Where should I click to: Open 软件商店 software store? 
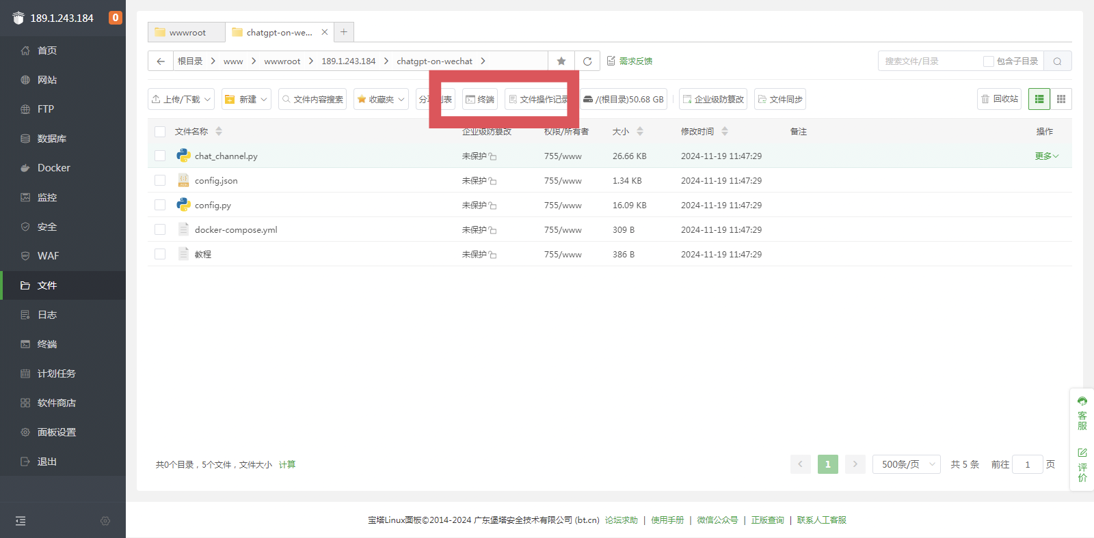[x=56, y=403]
